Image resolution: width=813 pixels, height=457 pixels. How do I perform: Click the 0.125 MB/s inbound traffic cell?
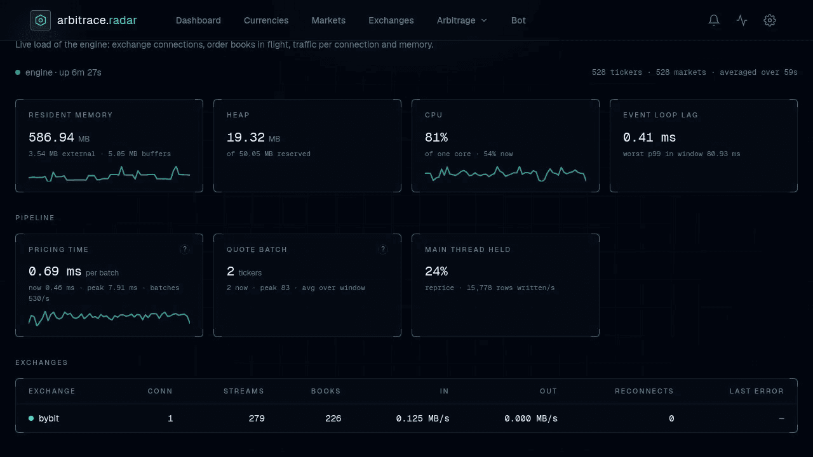[x=422, y=418]
